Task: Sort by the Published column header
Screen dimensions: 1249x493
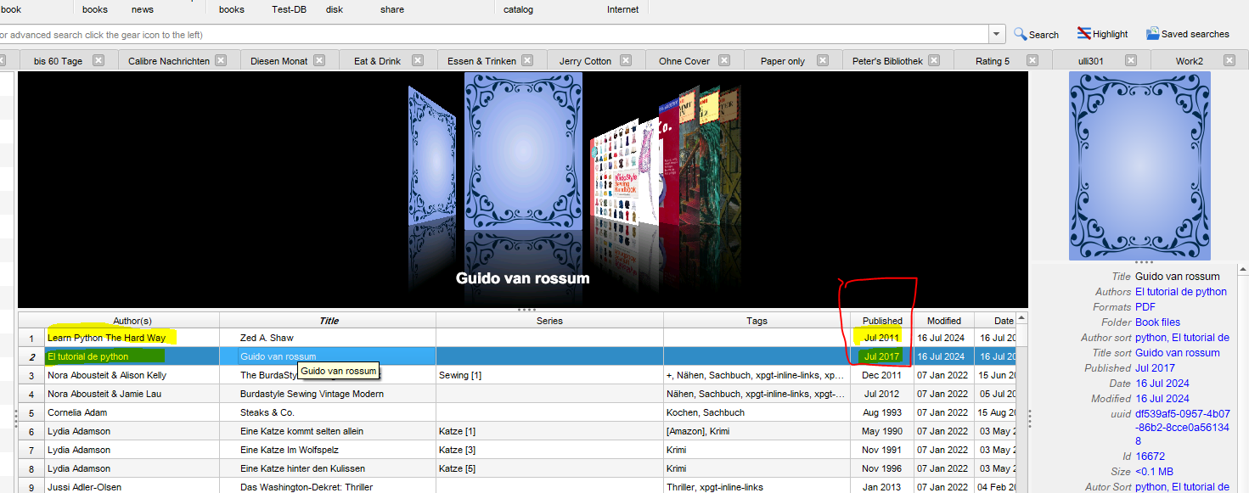Action: (x=882, y=320)
